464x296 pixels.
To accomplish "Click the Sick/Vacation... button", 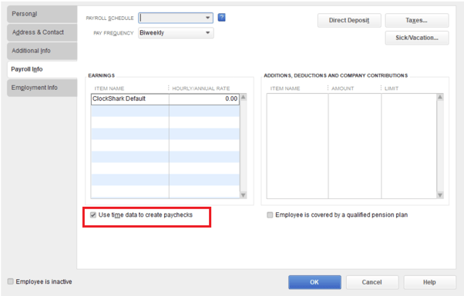I will point(417,38).
